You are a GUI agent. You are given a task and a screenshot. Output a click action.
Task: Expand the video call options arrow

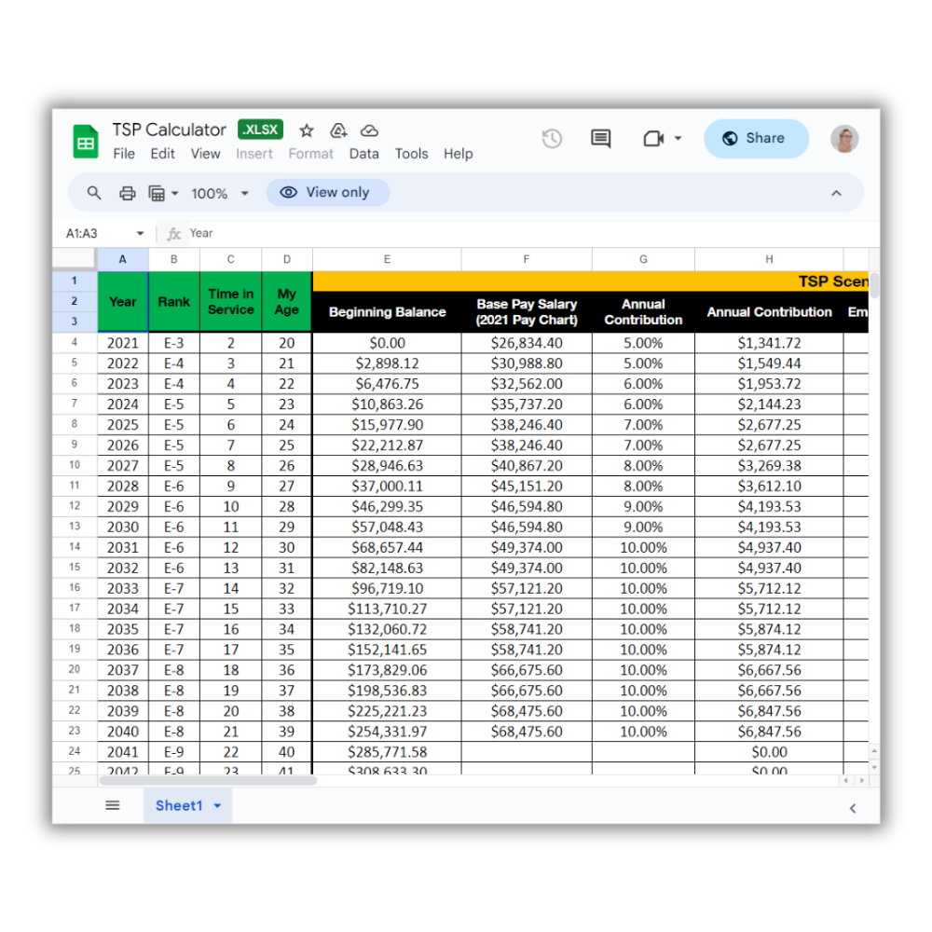pos(678,137)
